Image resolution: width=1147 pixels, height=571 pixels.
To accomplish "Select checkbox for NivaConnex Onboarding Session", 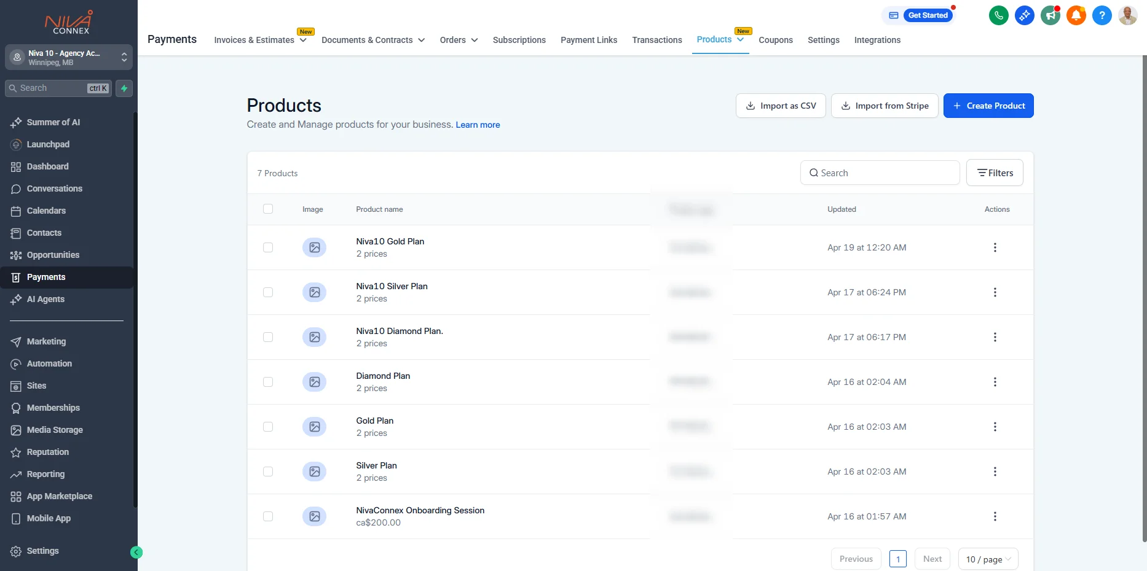I will pos(268,516).
